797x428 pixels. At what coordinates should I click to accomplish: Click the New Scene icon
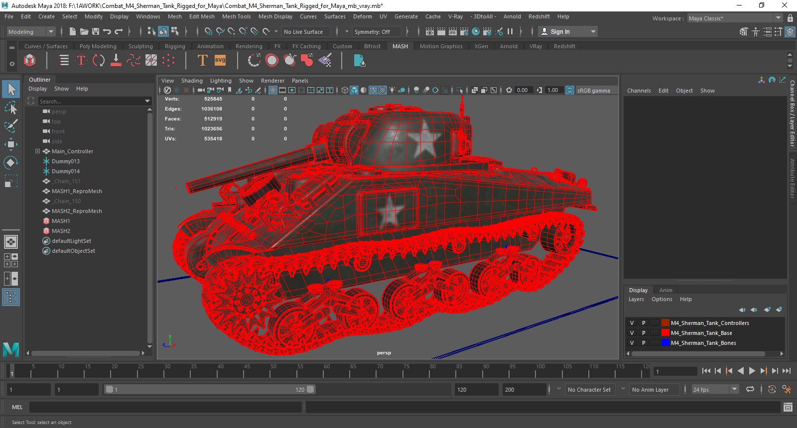click(x=73, y=31)
